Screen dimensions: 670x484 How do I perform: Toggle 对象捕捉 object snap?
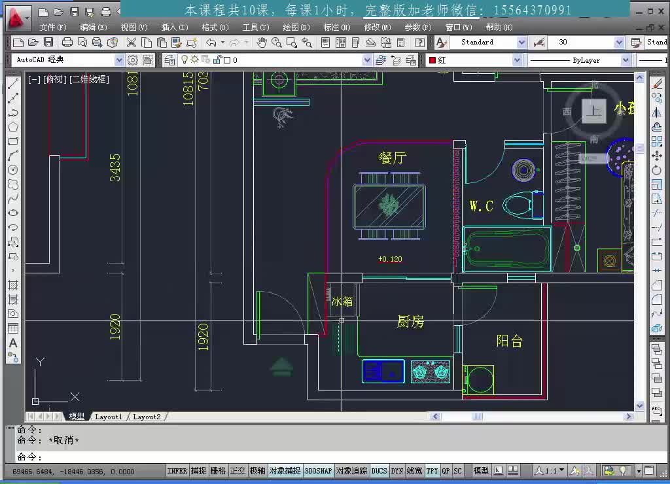coord(285,471)
